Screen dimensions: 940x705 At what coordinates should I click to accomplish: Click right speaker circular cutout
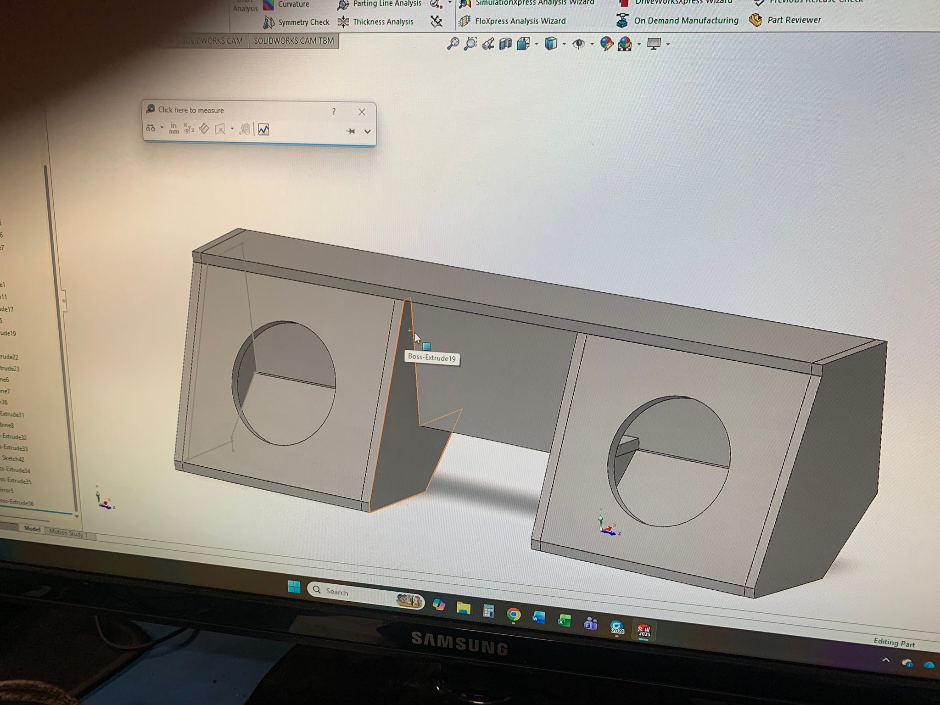(x=669, y=461)
